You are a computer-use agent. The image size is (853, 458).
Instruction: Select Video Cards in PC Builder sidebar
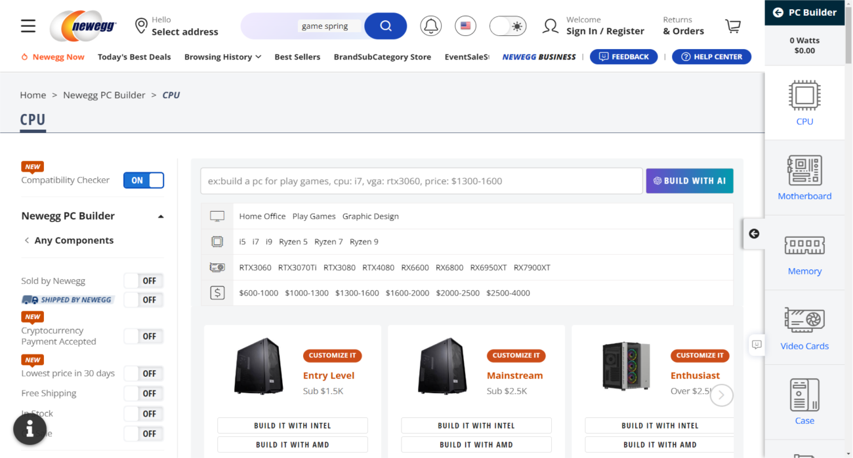[804, 328]
